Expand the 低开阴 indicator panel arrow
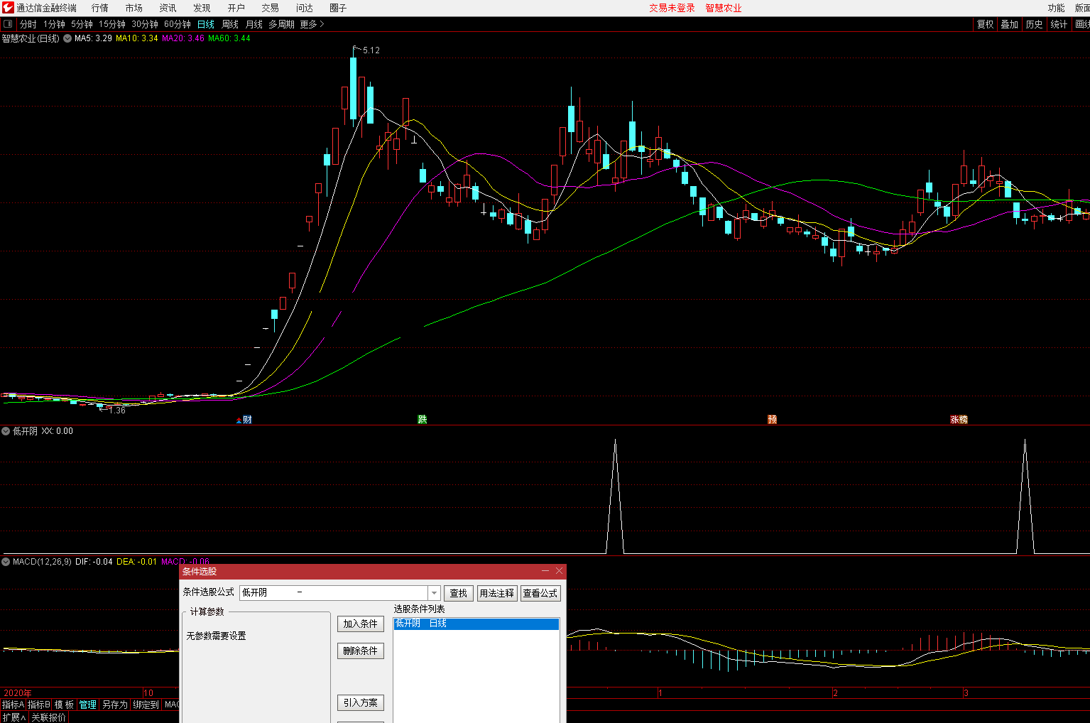The width and height of the screenshot is (1090, 723). [x=6, y=431]
